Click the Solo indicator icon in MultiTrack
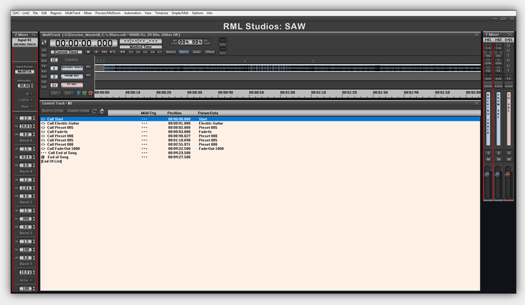 [x=222, y=40]
